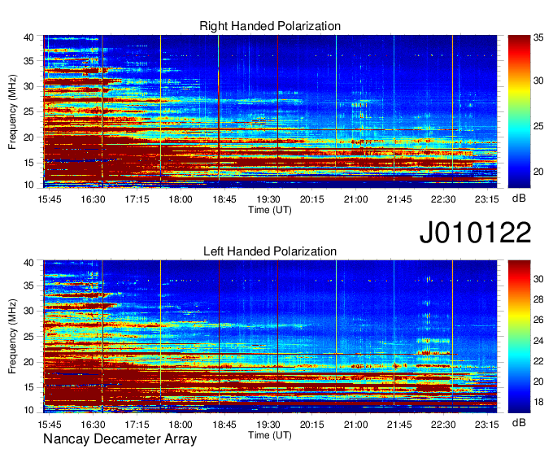Select the 'Right Handed Polarization' plot title

270,26
